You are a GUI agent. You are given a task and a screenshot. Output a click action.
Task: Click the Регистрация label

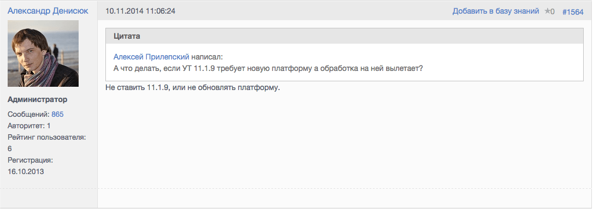(x=30, y=160)
